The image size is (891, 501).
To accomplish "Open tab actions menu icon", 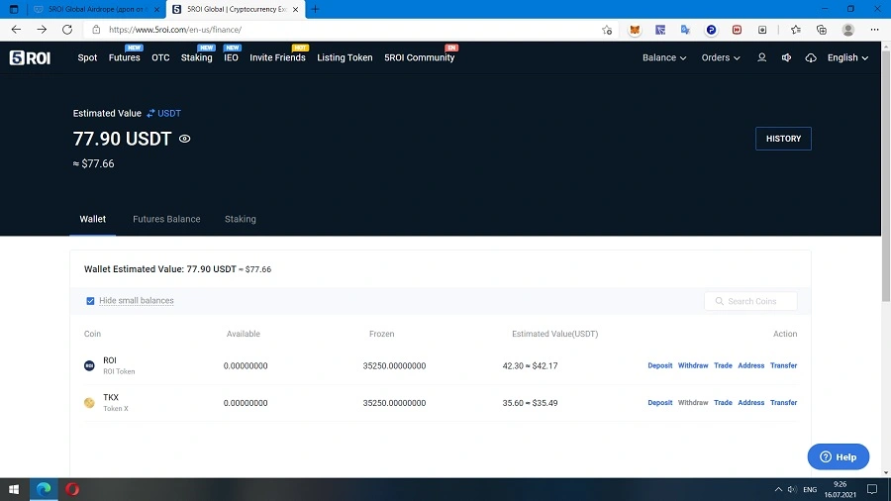I will click(x=14, y=9).
